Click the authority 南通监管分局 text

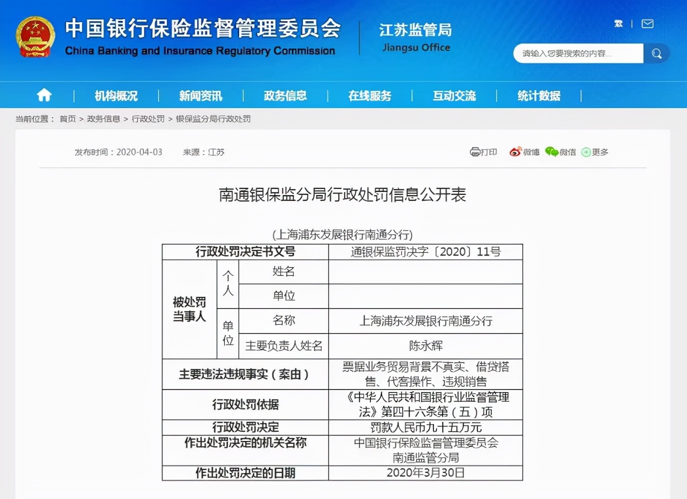click(425, 457)
